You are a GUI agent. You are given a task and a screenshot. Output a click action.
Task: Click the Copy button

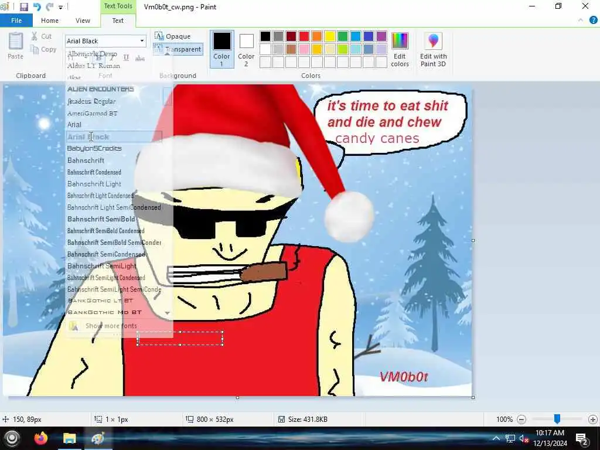pos(43,49)
